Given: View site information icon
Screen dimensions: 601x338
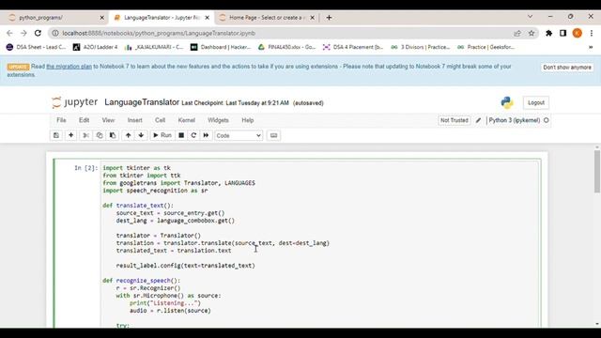Looking at the screenshot, I should click(x=55, y=34).
